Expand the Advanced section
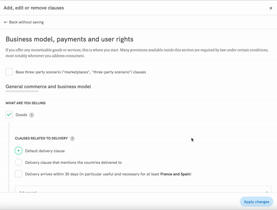 (x=28, y=191)
